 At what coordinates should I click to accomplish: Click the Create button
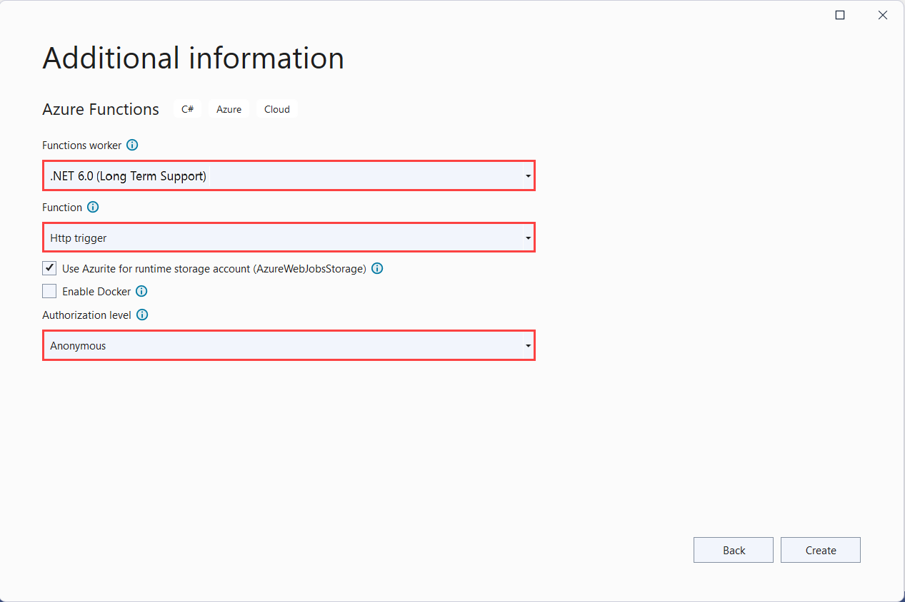coord(820,550)
